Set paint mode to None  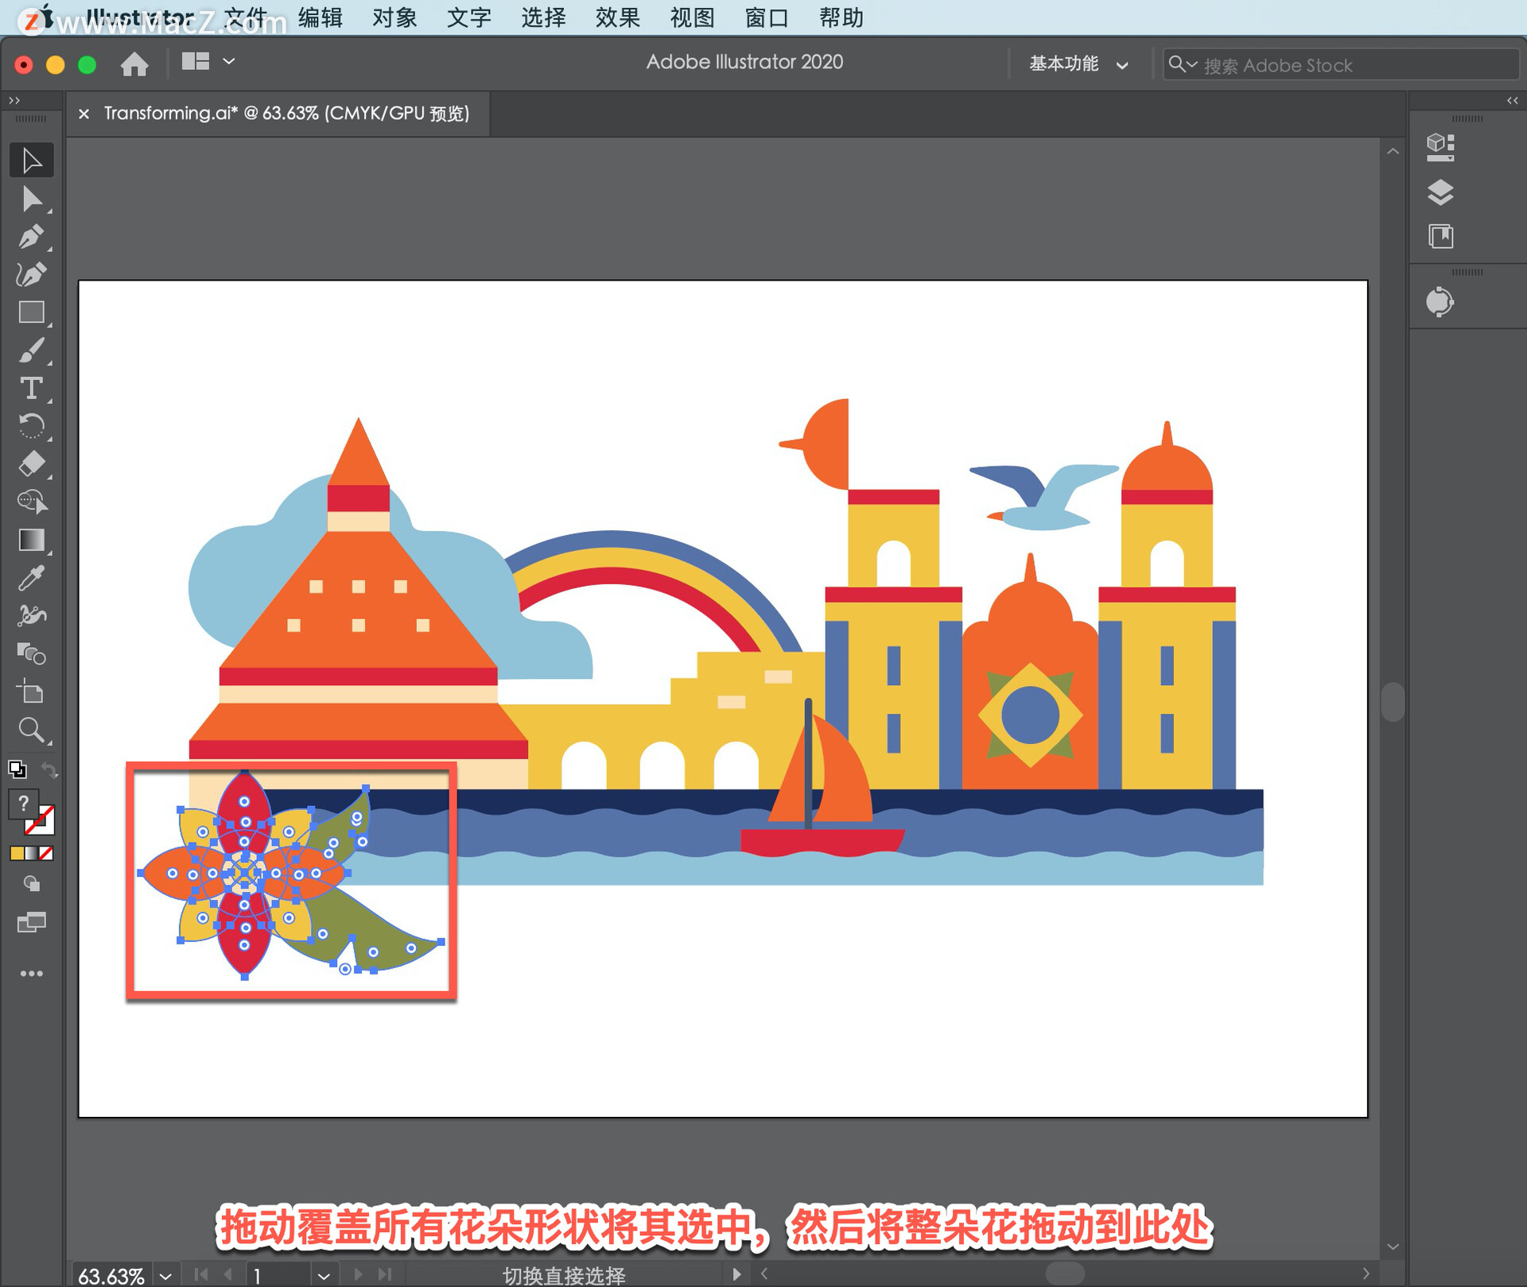47,853
